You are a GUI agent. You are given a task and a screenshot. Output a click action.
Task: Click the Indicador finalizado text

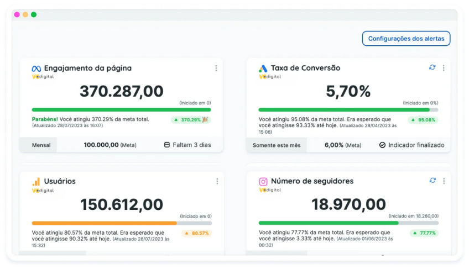[x=416, y=145]
